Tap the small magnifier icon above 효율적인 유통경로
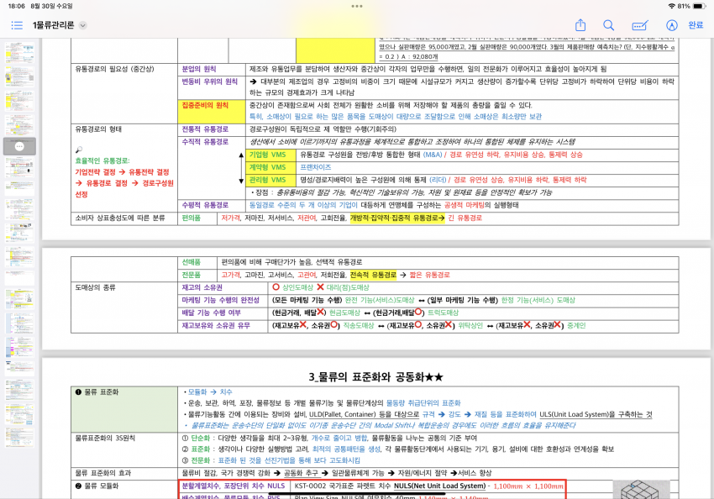The image size is (714, 499). tap(79, 150)
